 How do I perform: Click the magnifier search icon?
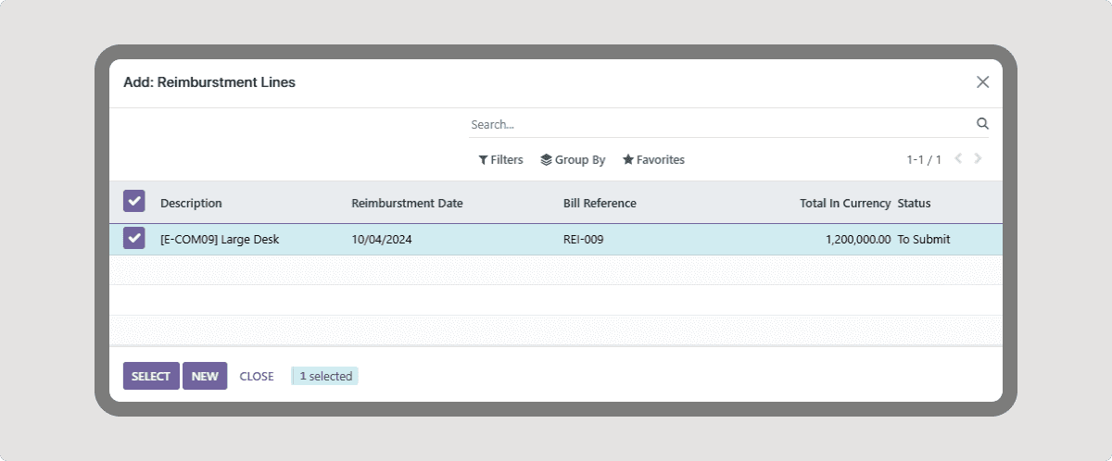[x=982, y=124]
